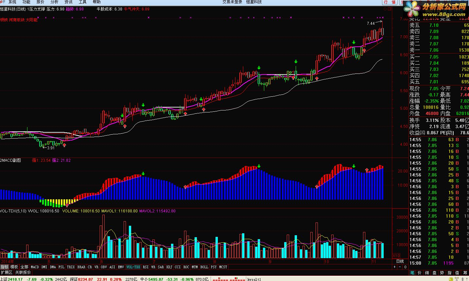
Task: Click the 深证 index value 8234.87
Action: click(86, 279)
